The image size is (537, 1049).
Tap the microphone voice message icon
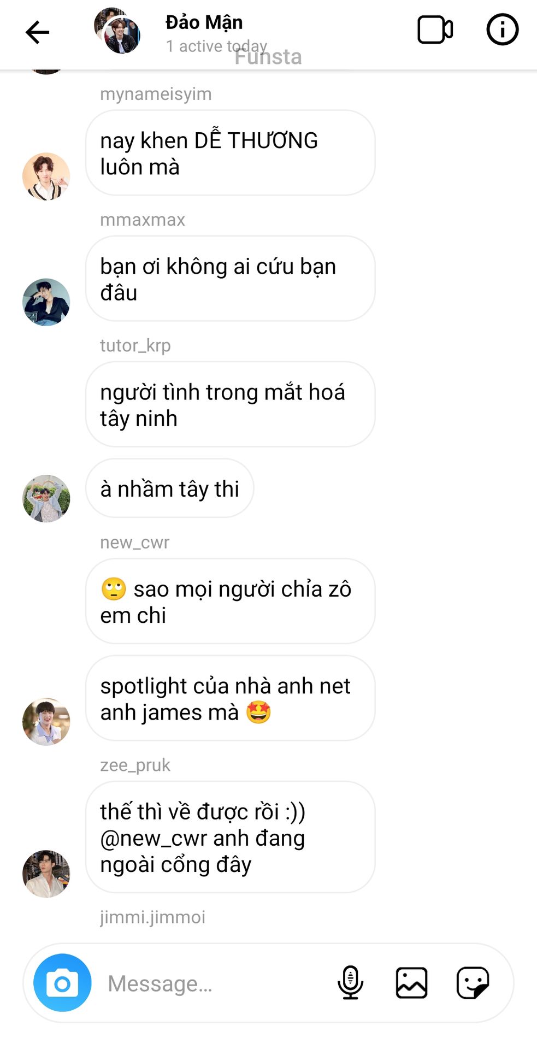[350, 982]
